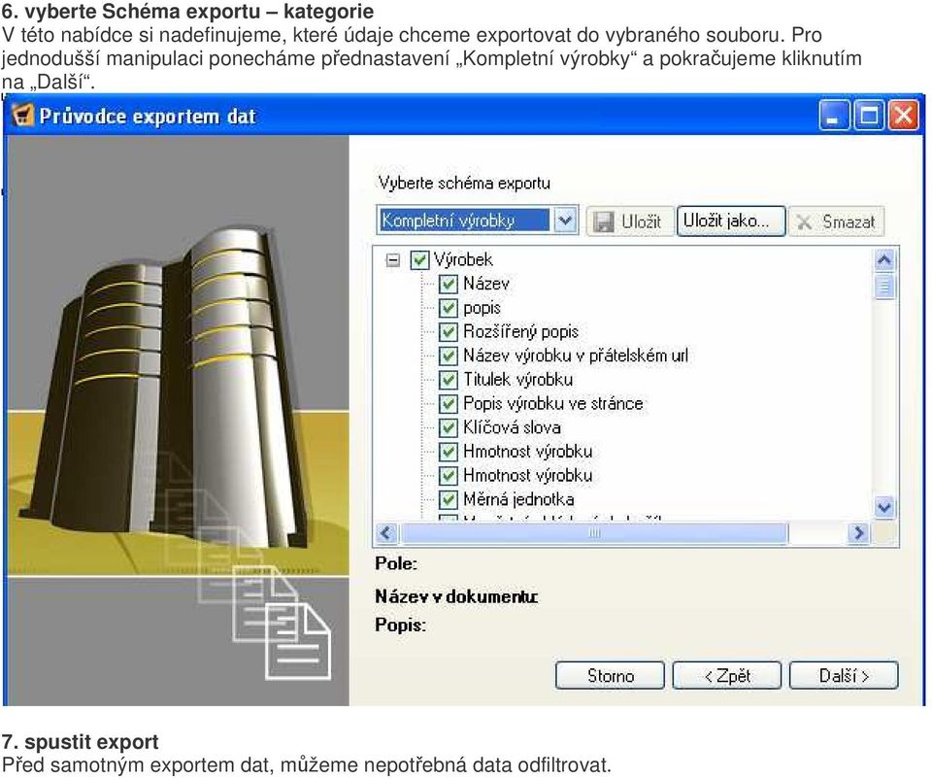
Task: Select Popis výrobku ve stránce label
Action: (552, 404)
